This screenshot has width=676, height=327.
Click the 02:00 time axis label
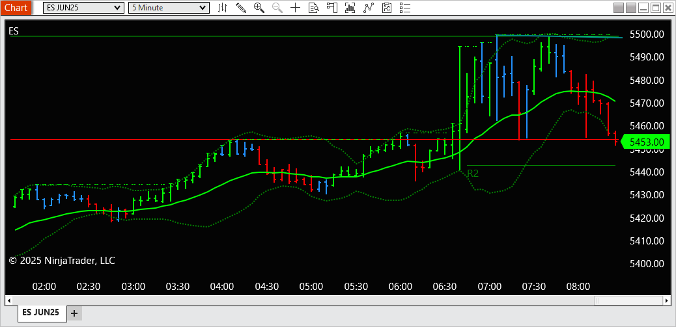pyautogui.click(x=44, y=287)
